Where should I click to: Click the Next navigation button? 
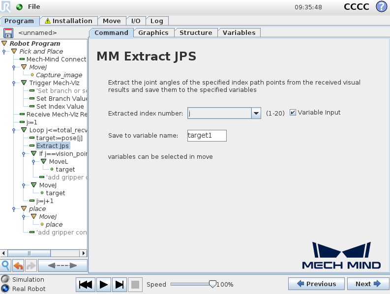pos(368,284)
